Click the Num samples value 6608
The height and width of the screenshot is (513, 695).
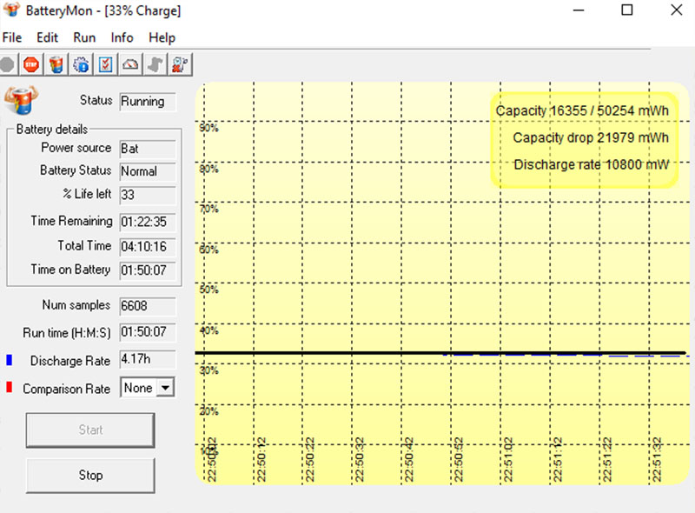pos(148,306)
